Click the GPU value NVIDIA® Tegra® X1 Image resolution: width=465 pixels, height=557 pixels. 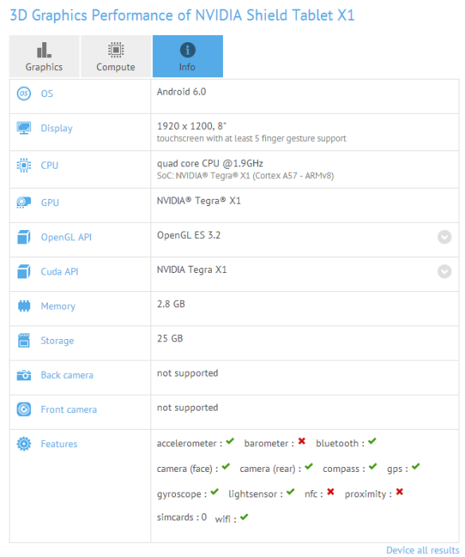pos(199,201)
